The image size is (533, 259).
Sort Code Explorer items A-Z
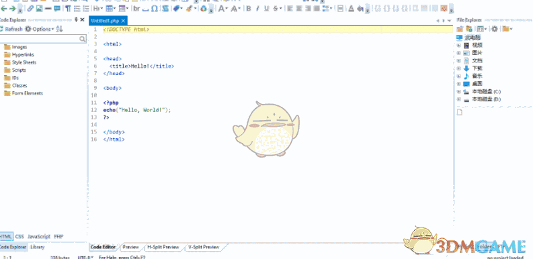click(60, 30)
